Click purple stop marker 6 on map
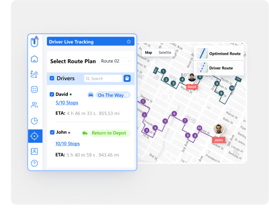 coord(174,113)
